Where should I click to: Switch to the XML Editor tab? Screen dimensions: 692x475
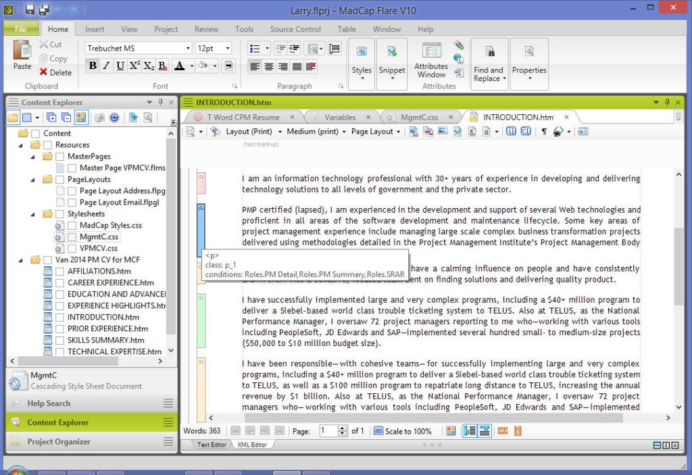(251, 445)
